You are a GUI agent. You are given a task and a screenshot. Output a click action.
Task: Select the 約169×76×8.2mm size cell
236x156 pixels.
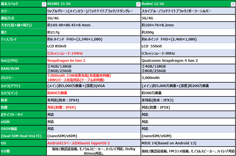click(x=188, y=25)
